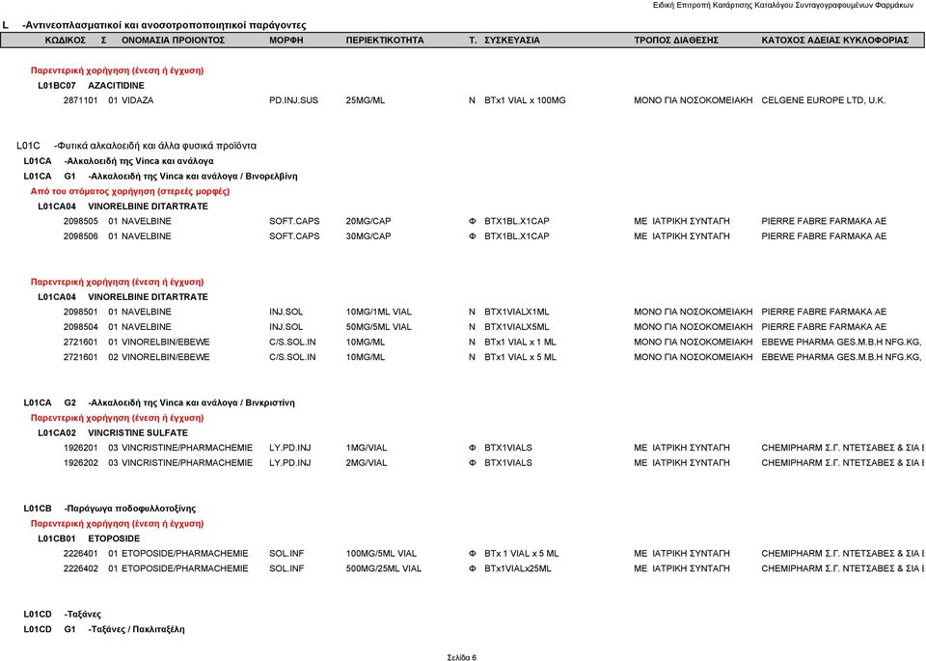The width and height of the screenshot is (926, 661).
Task: Click the 100MG/5ML VIAL content
Action: pos(381,554)
